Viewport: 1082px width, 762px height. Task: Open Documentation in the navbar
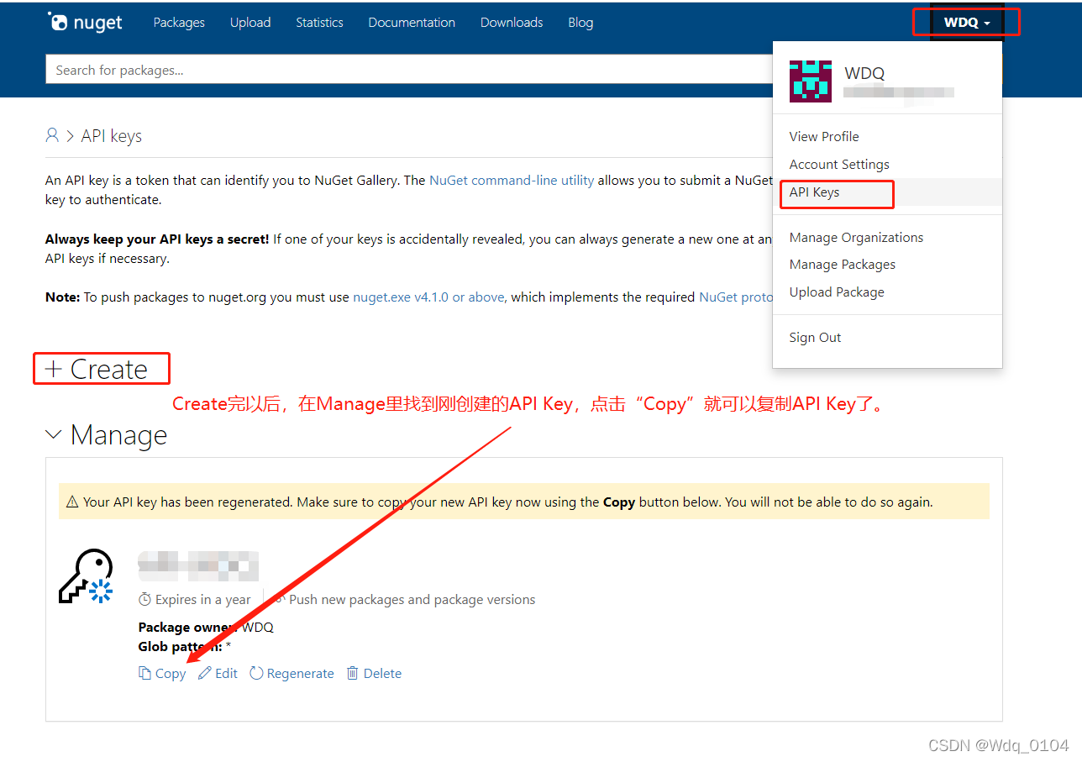click(412, 23)
